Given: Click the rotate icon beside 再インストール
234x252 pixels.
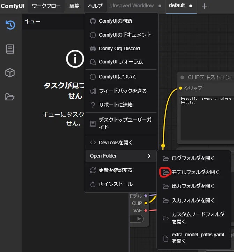Looking at the screenshot, I should click(x=93, y=184).
